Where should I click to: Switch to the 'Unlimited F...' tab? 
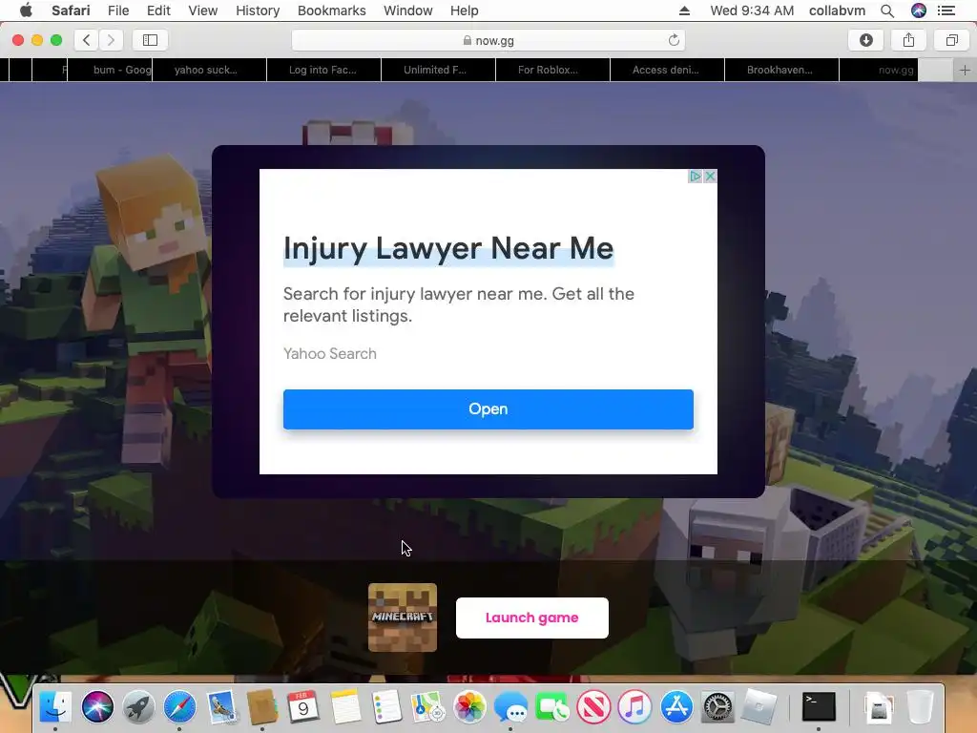[438, 70]
